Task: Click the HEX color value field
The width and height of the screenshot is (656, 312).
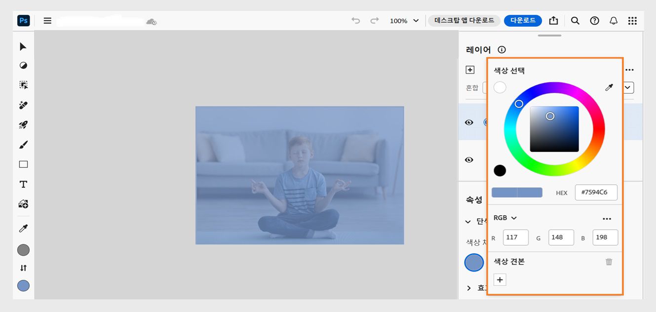Action: [596, 193]
